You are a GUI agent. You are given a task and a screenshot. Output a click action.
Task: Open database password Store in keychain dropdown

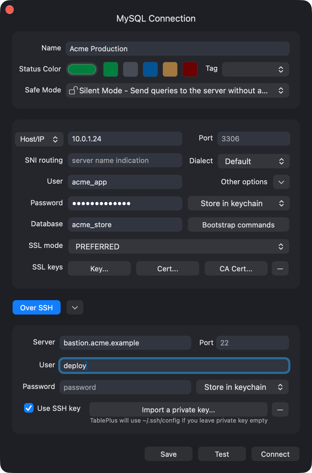(x=239, y=203)
